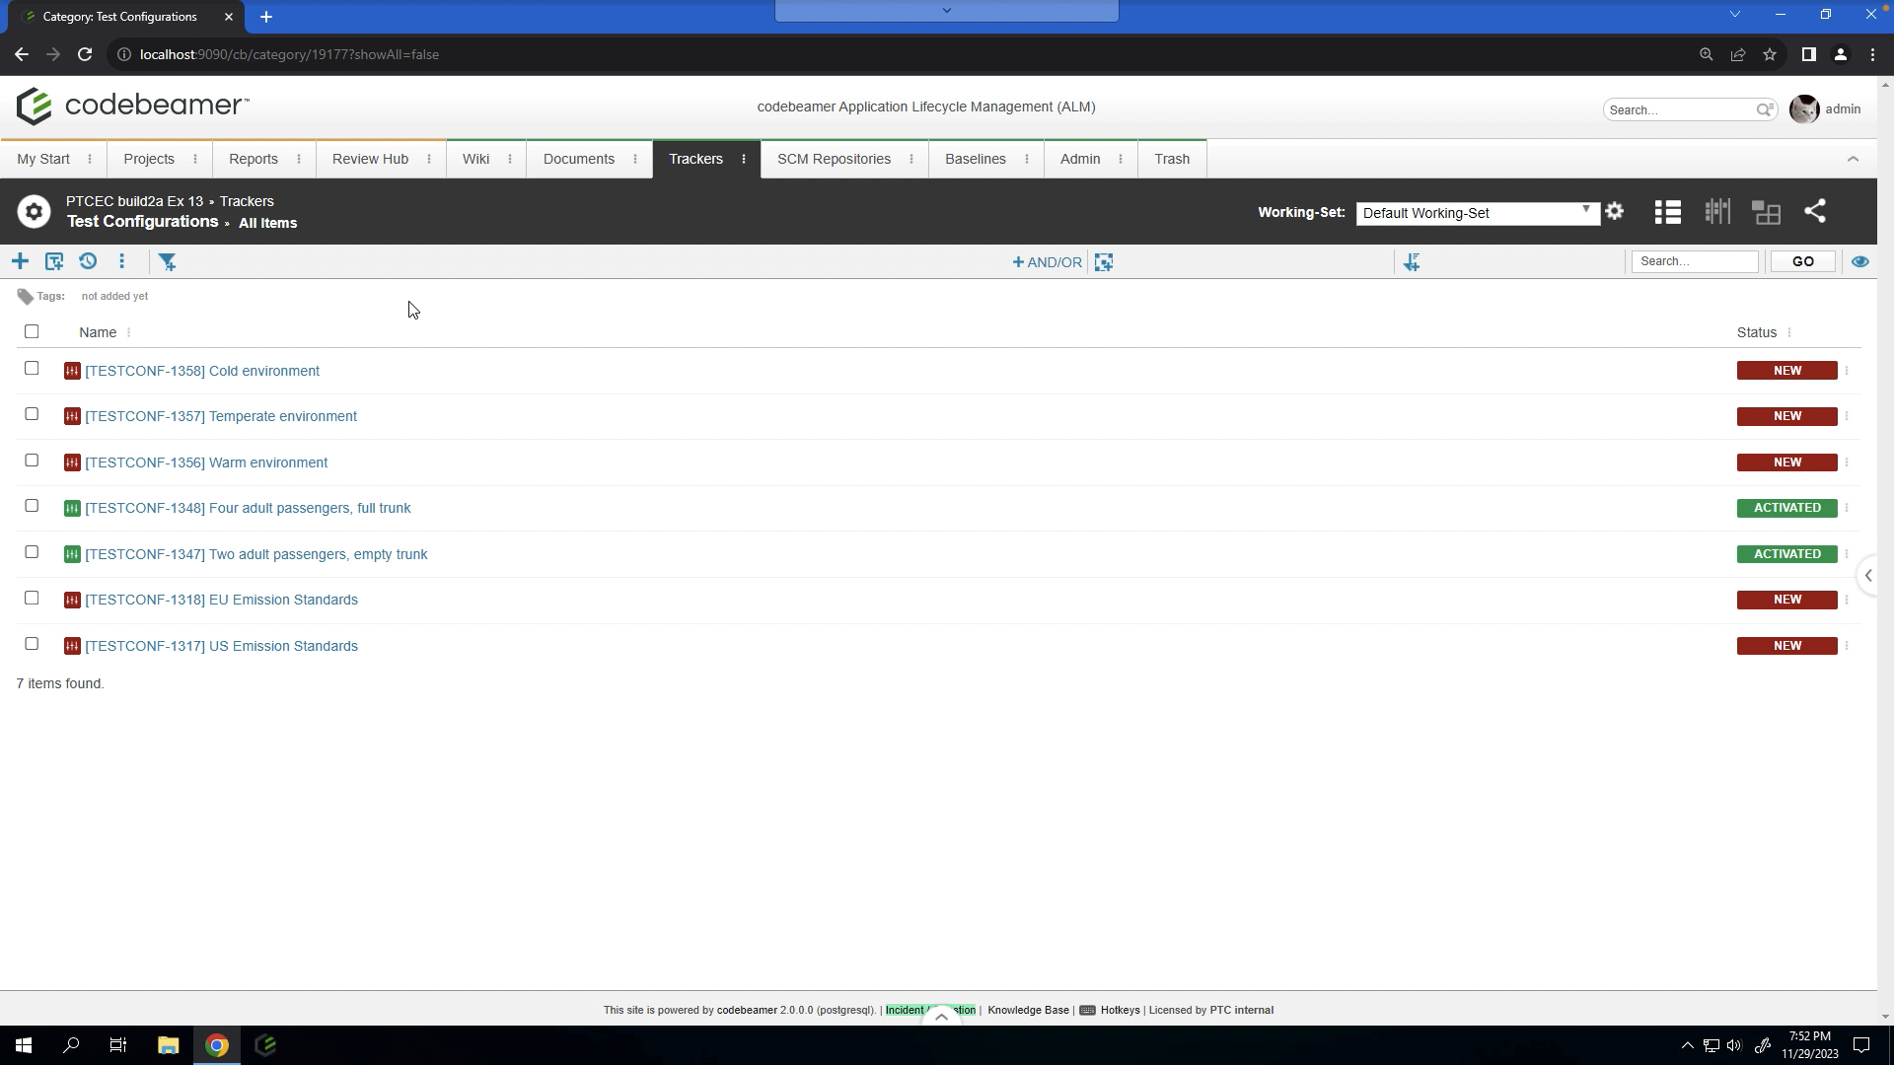The height and width of the screenshot is (1065, 1894).
Task: Click the GO search button
Action: (1803, 261)
